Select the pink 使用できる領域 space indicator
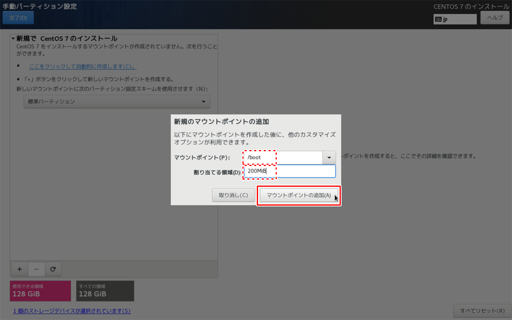512x320 pixels. coord(40,291)
